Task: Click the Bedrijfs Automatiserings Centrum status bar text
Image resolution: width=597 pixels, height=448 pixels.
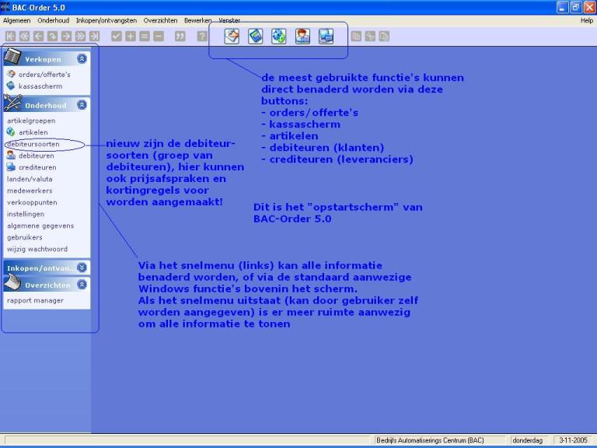Action: tap(430, 440)
